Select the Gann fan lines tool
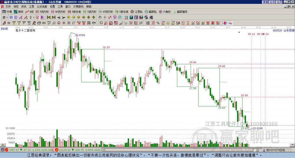The width and height of the screenshot is (295, 158). click(106, 23)
